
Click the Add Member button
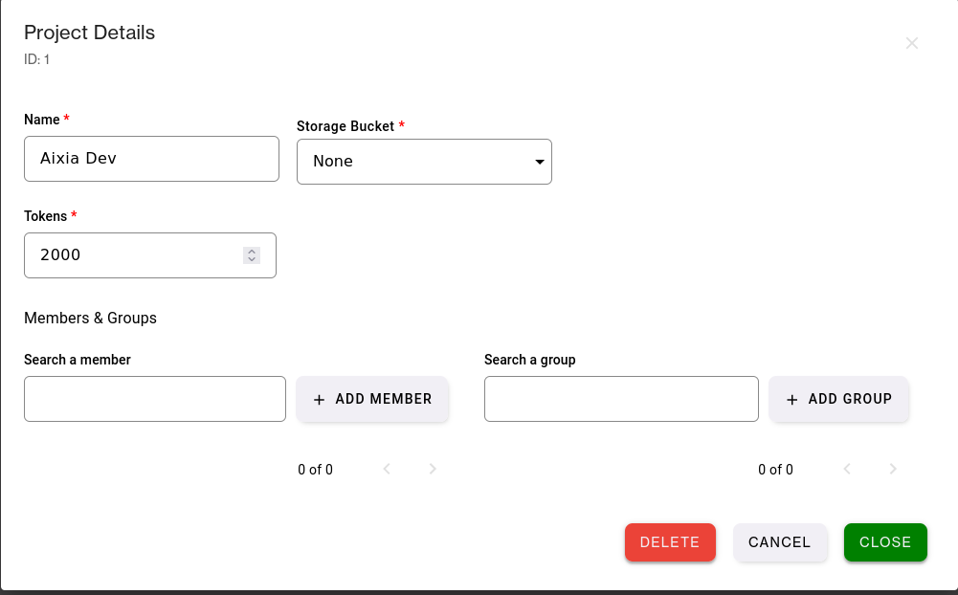tap(372, 399)
